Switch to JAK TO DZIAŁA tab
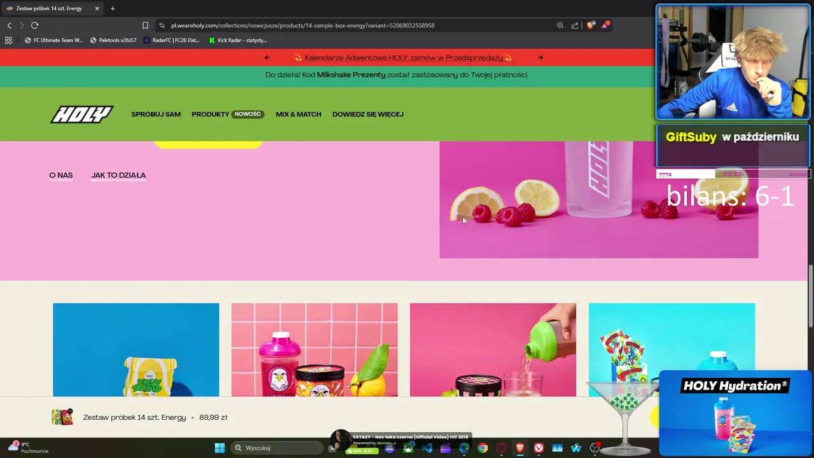 click(118, 175)
